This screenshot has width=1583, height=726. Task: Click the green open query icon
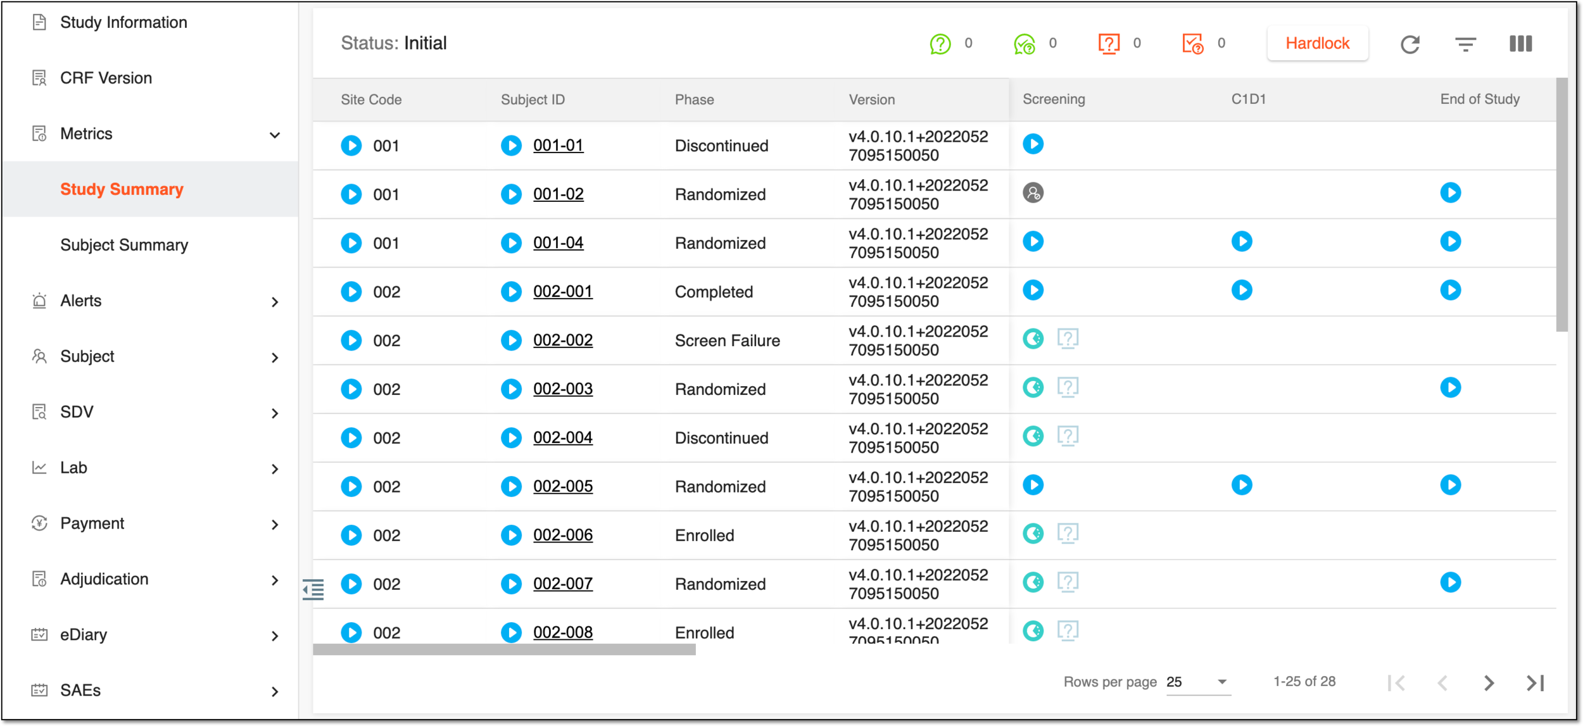click(940, 44)
